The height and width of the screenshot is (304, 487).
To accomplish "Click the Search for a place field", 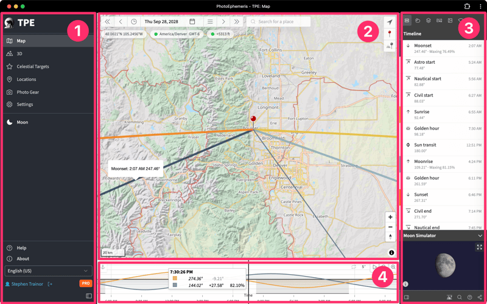I will pos(279,22).
